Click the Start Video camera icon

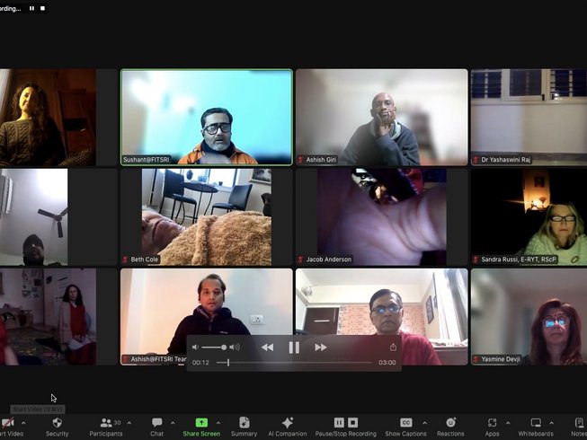7,423
